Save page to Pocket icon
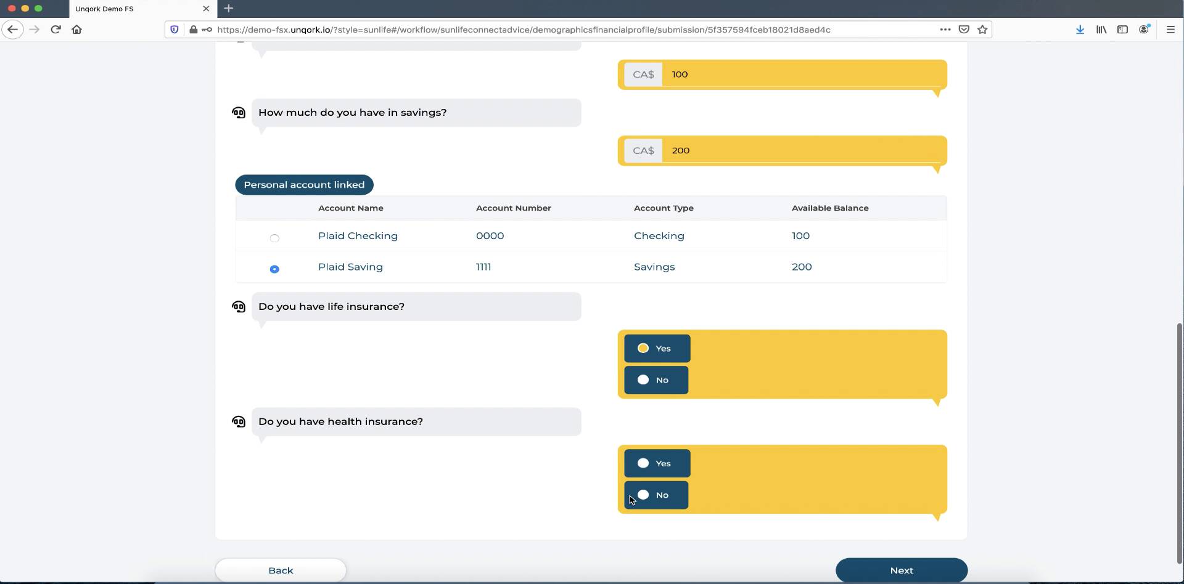1184x584 pixels. tap(964, 29)
